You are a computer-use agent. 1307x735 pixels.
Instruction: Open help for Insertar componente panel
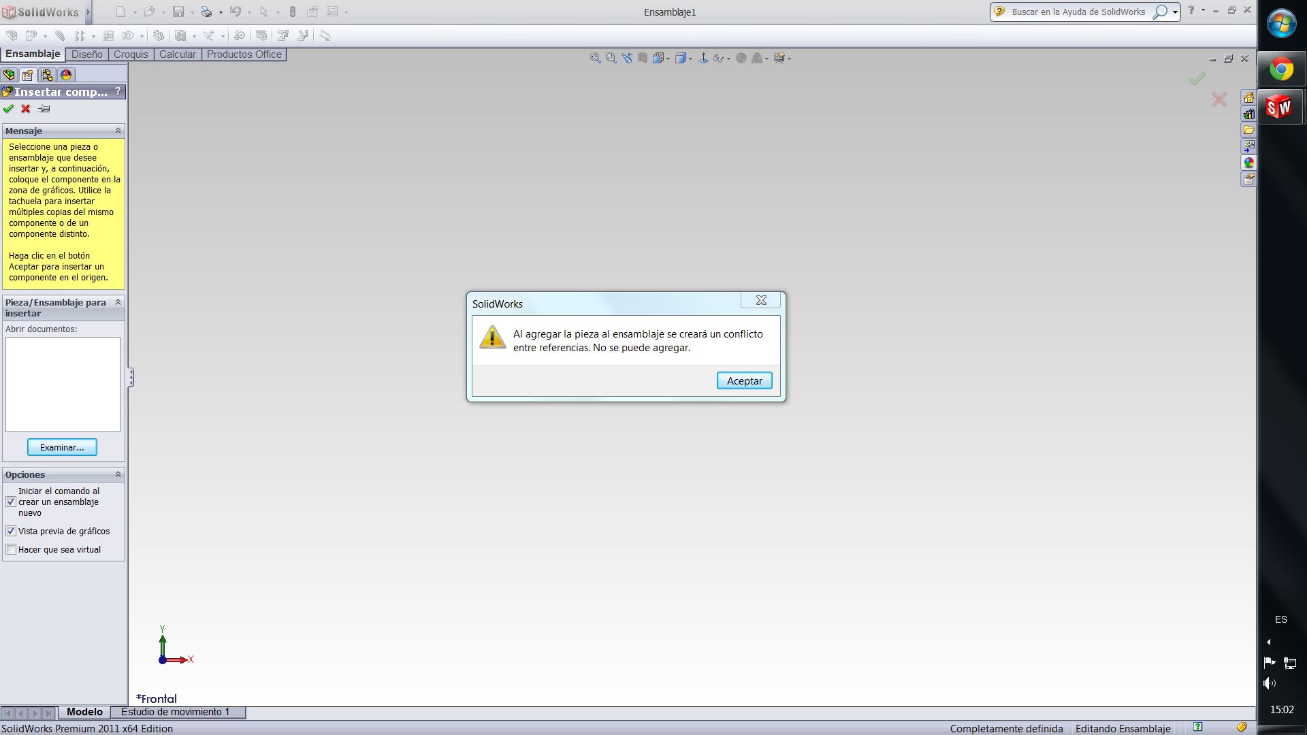tap(118, 91)
